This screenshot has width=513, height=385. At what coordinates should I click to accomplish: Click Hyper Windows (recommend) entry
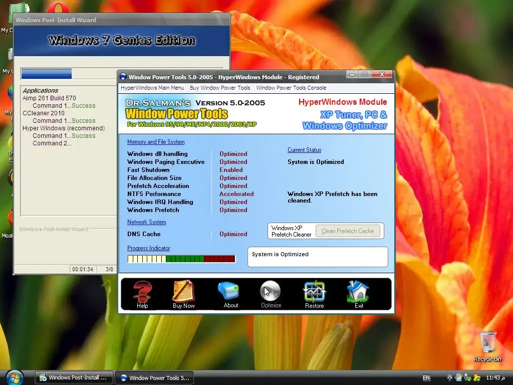(64, 128)
